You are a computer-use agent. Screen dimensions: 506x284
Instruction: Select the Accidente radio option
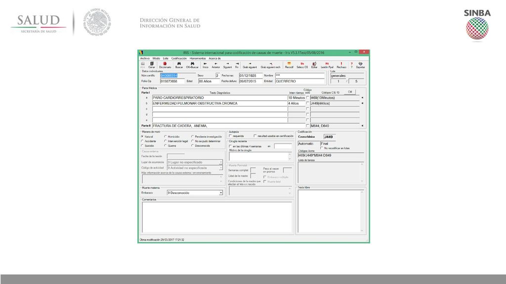click(x=142, y=141)
